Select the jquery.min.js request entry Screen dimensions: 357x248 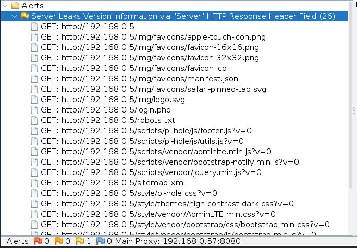(151, 172)
